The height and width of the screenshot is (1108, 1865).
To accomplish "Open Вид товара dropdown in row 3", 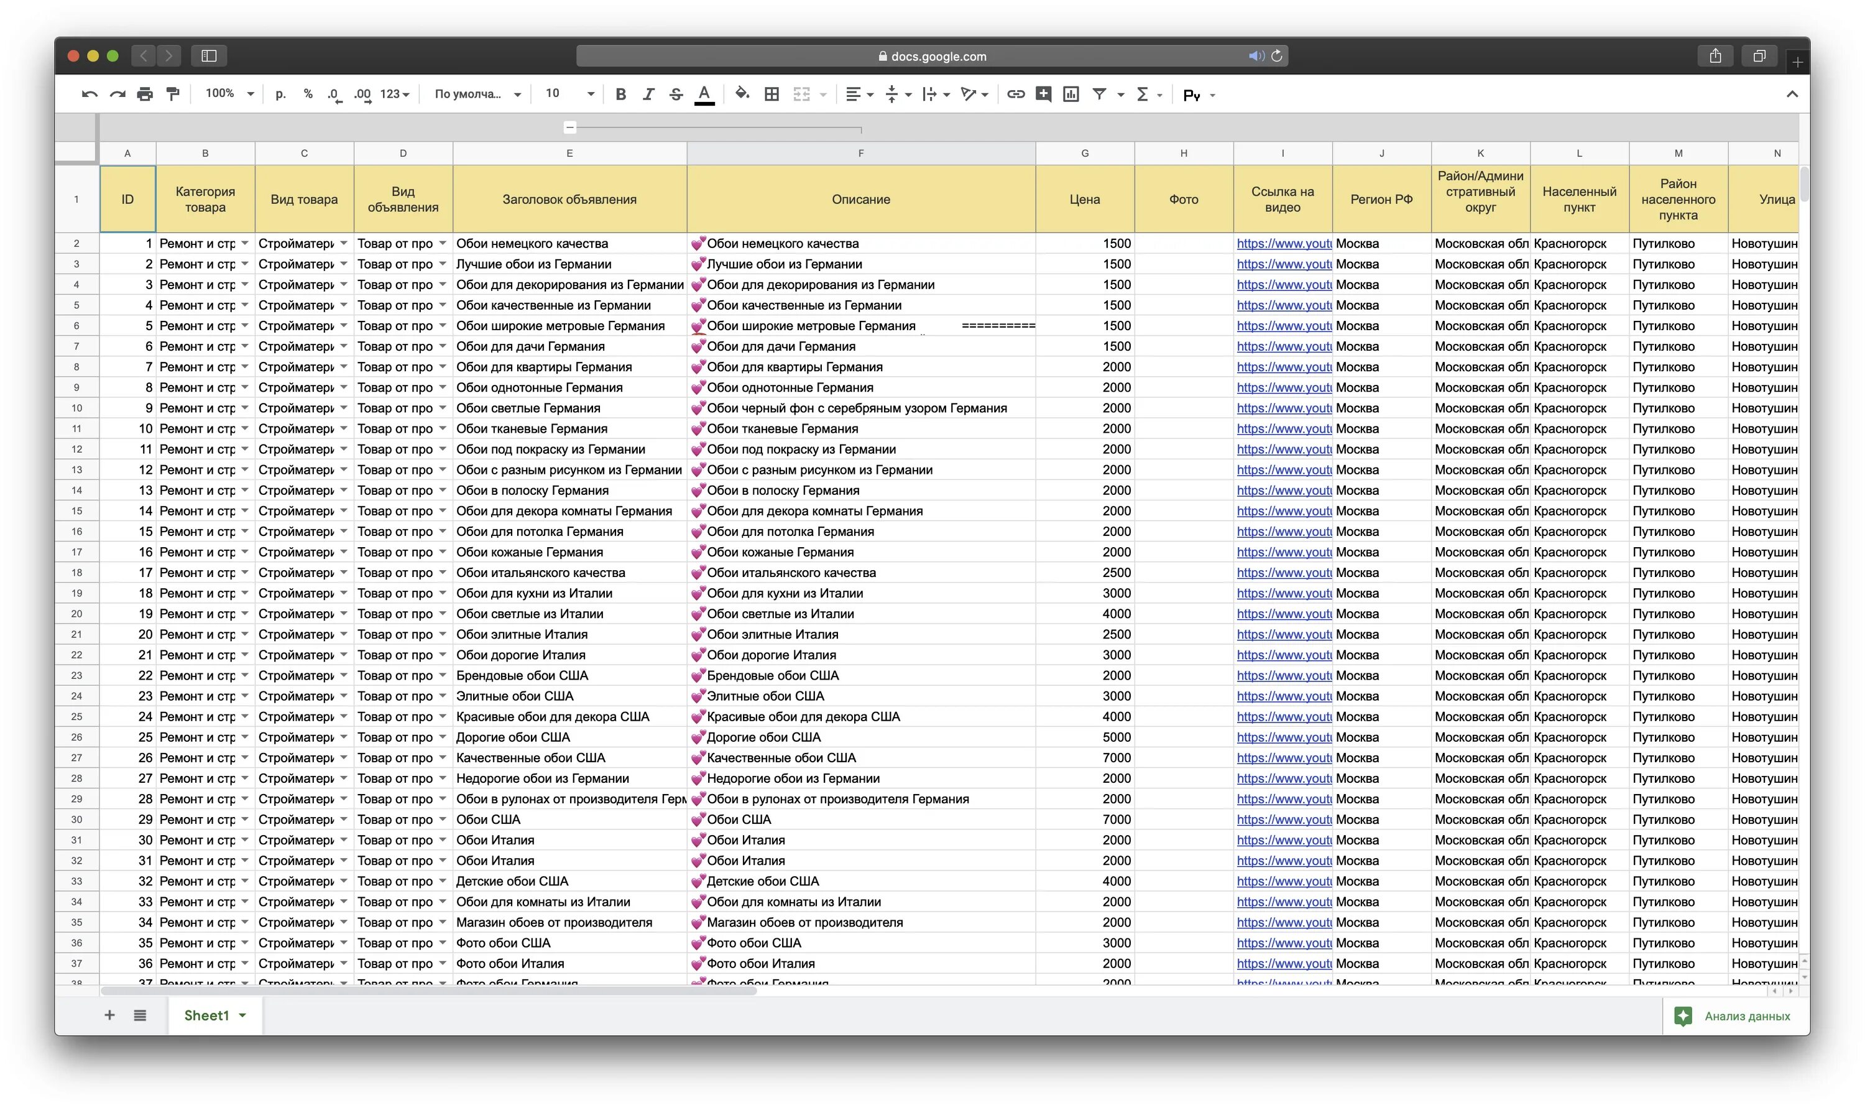I will coord(343,264).
